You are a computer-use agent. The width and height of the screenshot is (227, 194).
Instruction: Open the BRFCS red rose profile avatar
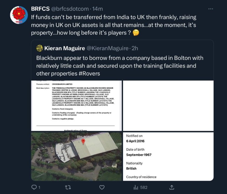19,15
